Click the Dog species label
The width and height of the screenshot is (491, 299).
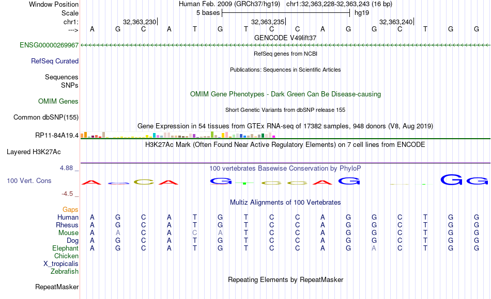click(72, 241)
